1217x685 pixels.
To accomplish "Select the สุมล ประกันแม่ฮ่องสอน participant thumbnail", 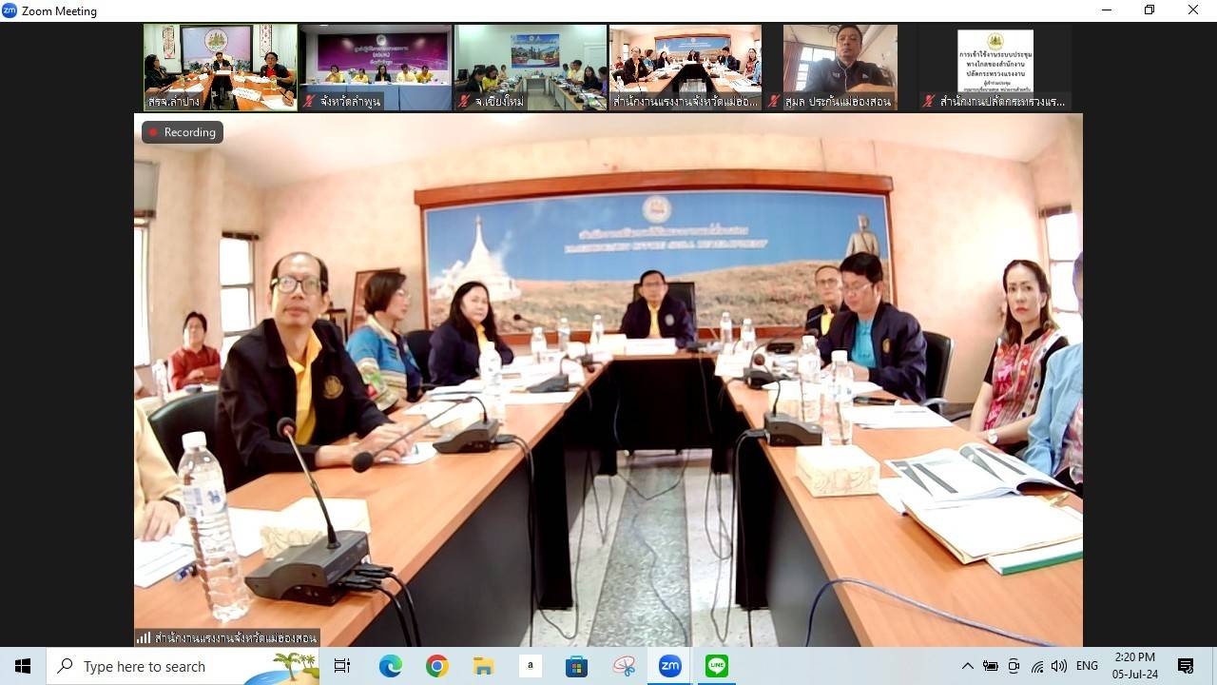I will click(x=840, y=67).
